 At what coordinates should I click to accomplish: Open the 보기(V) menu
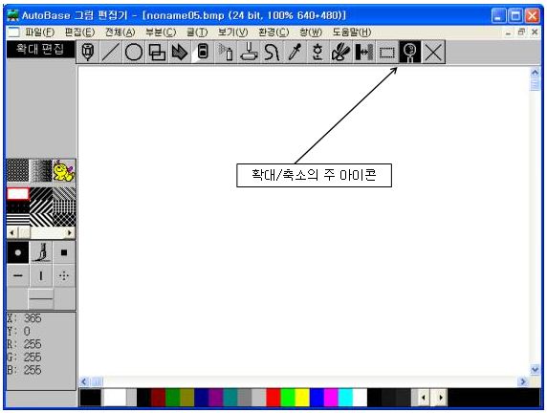coord(232,33)
